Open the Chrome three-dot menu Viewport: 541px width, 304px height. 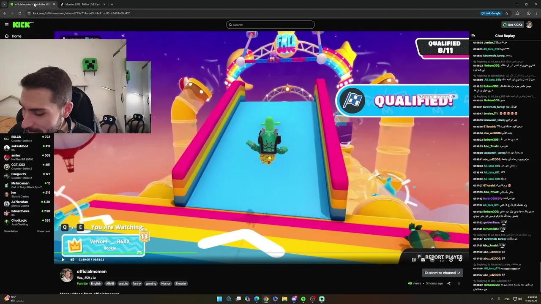[x=536, y=13]
